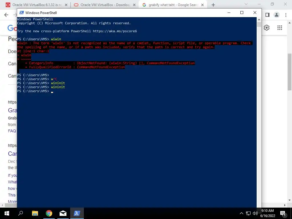The image size is (292, 219).
Task: Switch to Oracle VM VirtualBox 6.1.32 tab
Action: [x=36, y=5]
